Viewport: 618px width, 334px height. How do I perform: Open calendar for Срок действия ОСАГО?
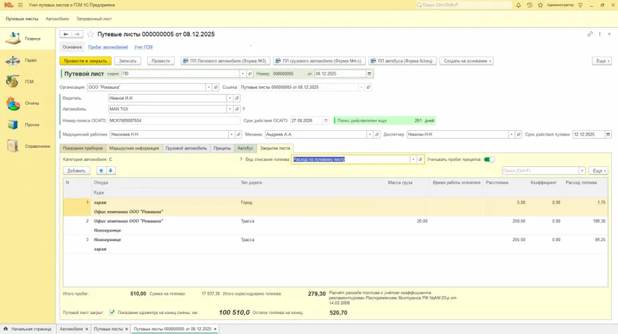click(326, 121)
